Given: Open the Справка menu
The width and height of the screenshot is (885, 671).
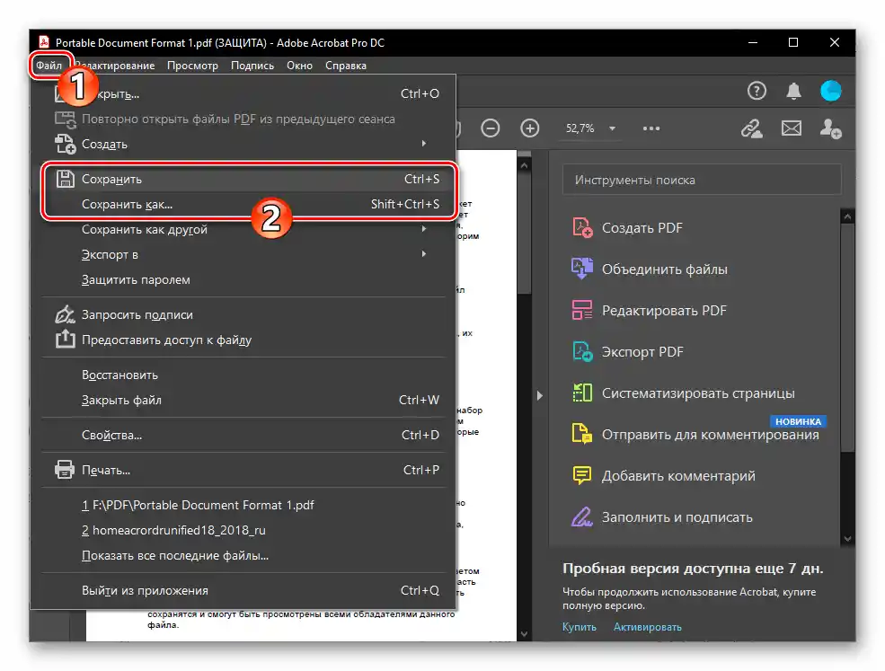Looking at the screenshot, I should click(345, 66).
